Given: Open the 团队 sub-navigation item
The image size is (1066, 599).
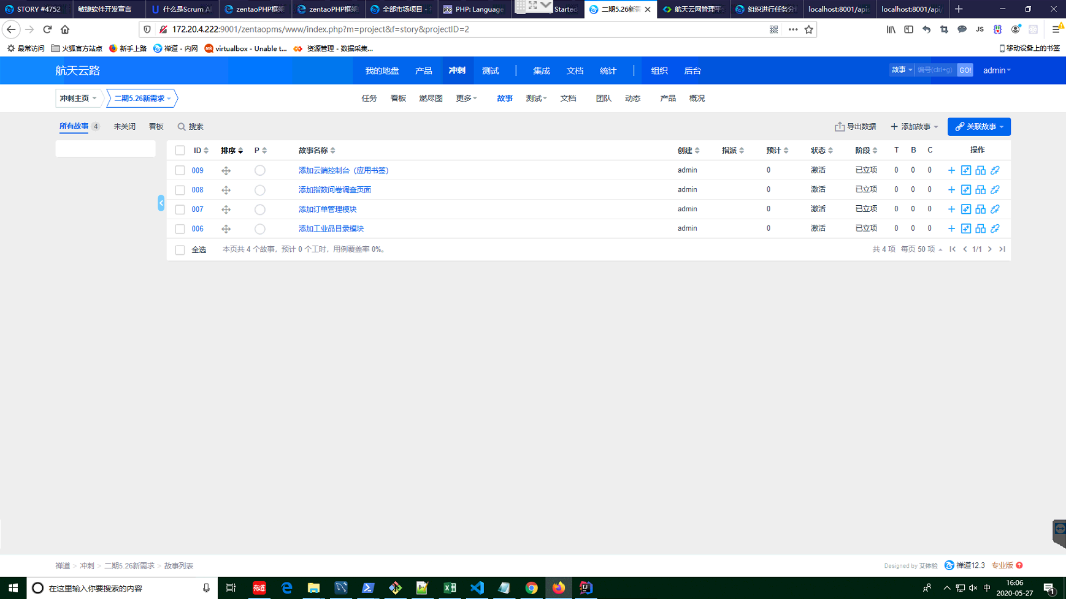Looking at the screenshot, I should [604, 98].
